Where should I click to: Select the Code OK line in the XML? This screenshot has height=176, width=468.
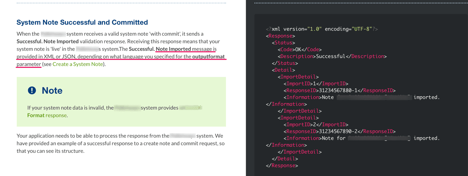(300, 49)
